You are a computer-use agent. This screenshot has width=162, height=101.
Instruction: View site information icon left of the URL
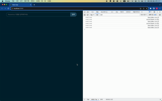[12, 8]
